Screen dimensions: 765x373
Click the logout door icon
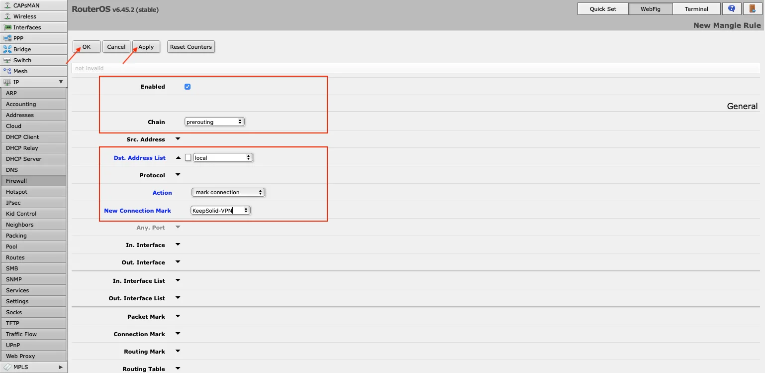(x=752, y=9)
